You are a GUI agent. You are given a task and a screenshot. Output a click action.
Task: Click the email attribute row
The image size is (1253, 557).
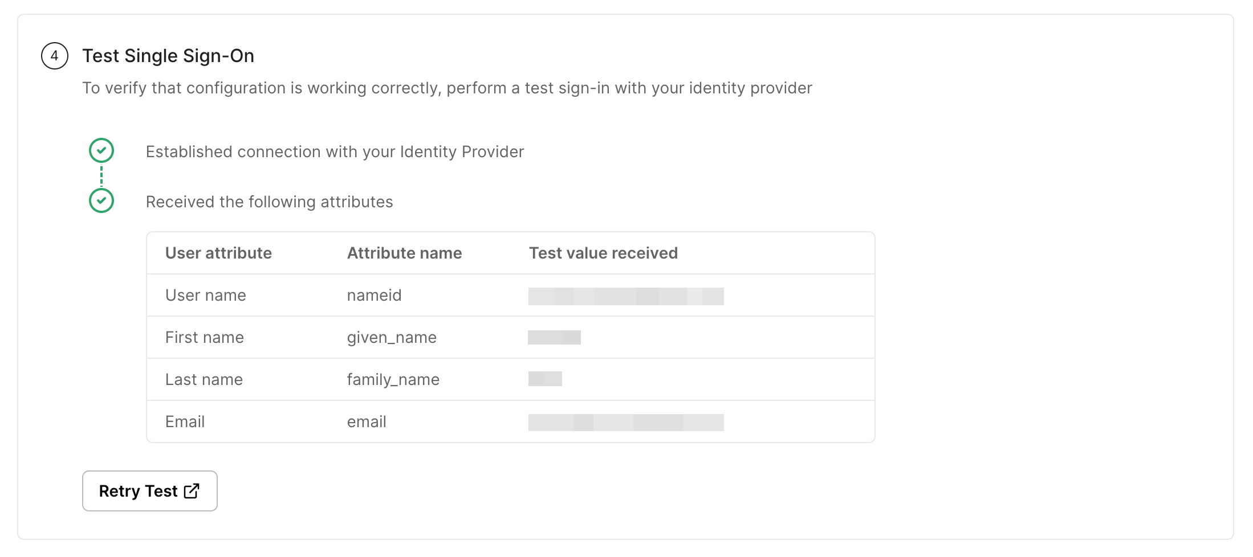(367, 421)
